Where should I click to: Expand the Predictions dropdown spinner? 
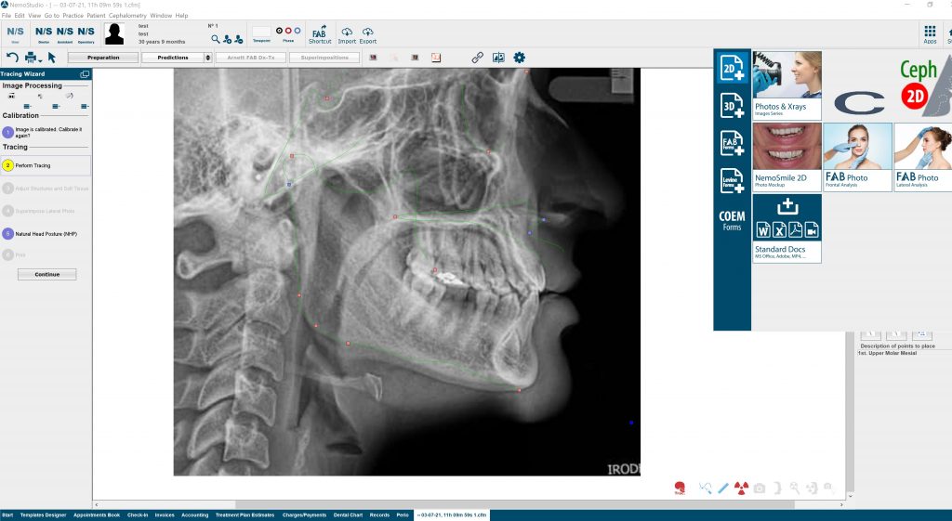pos(207,58)
